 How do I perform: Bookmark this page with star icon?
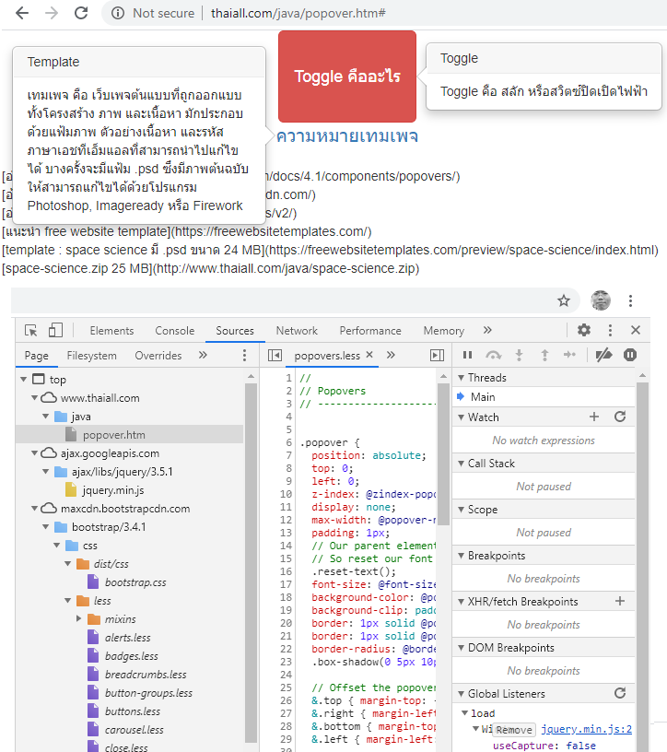pos(564,300)
